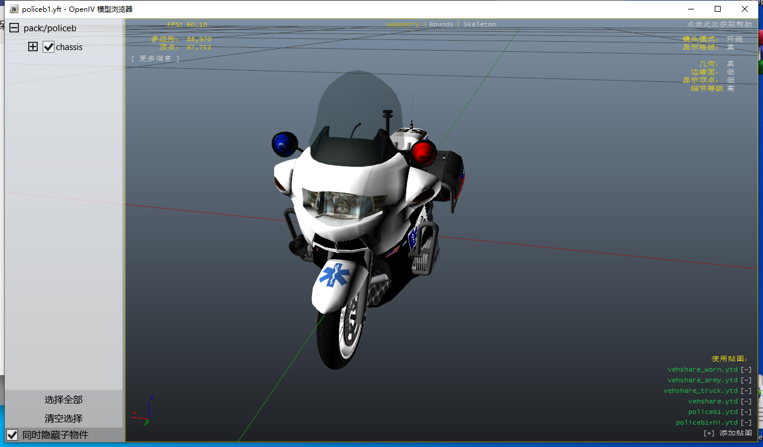The image size is (763, 447).
Task: Switch to the Skeleton view tab
Action: 479,25
